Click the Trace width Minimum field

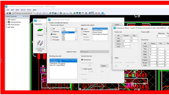[161, 36]
